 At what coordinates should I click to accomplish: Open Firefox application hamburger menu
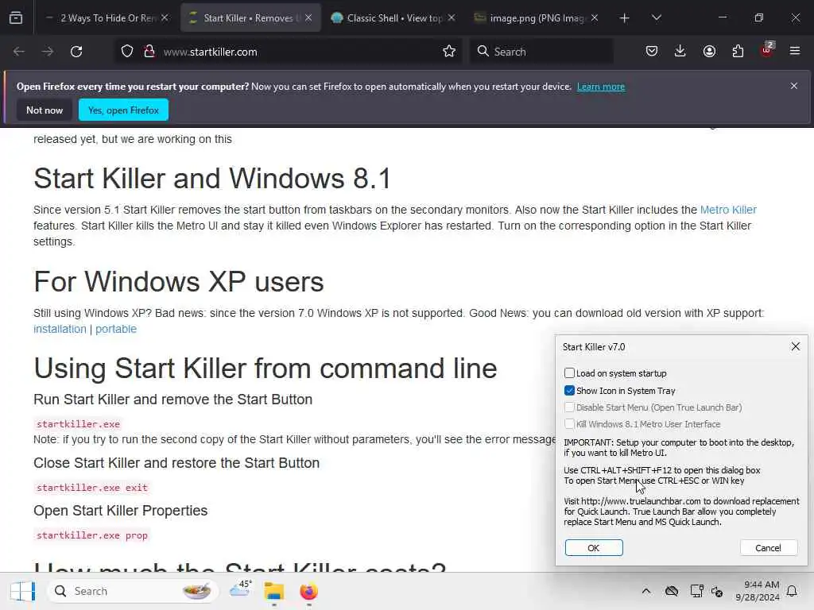coord(795,52)
